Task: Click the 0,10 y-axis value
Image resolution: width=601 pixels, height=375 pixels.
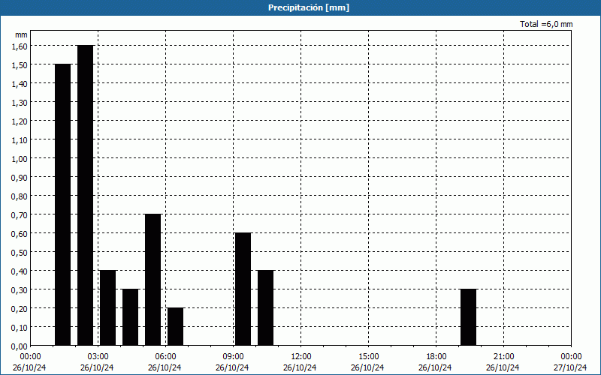Action: pos(20,328)
